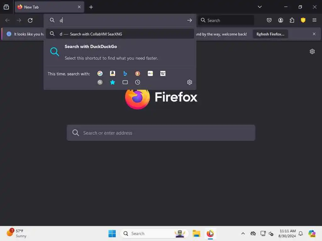Search this time with Bing
322x241 pixels.
point(125,73)
